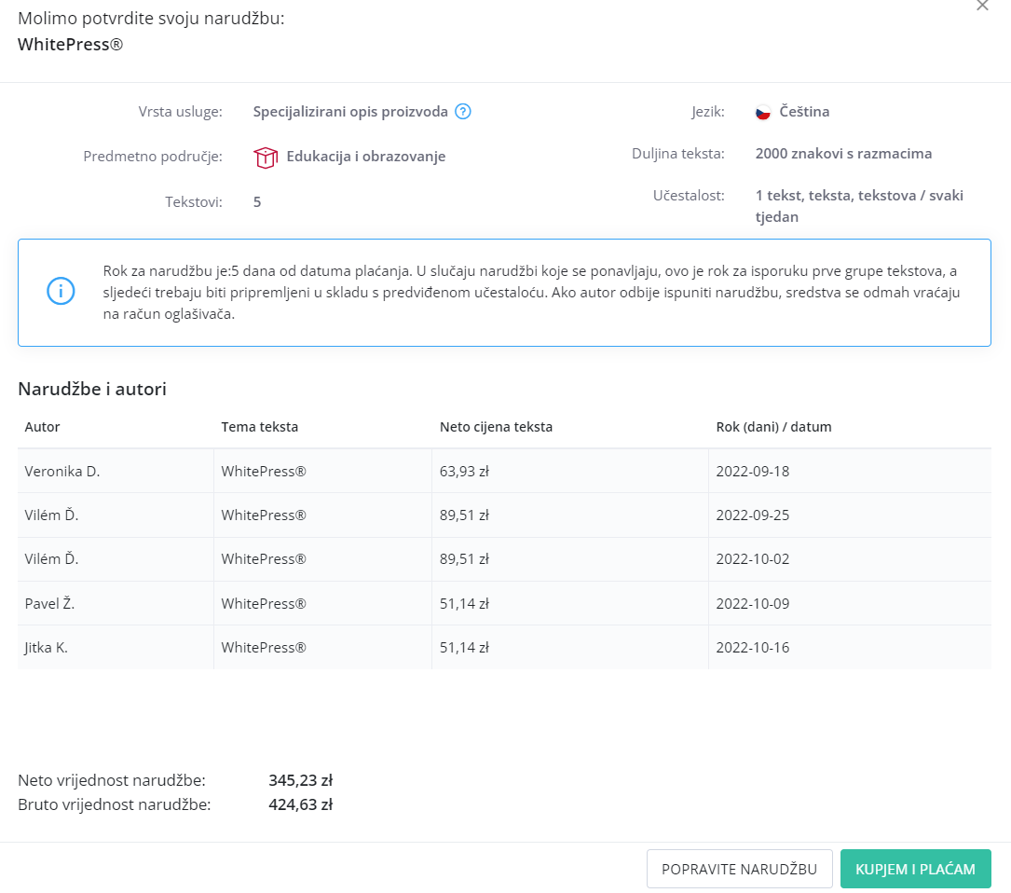The width and height of the screenshot is (1011, 893).
Task: Click price 51,14 zł in Pavel Ž. row
Action: tap(464, 604)
